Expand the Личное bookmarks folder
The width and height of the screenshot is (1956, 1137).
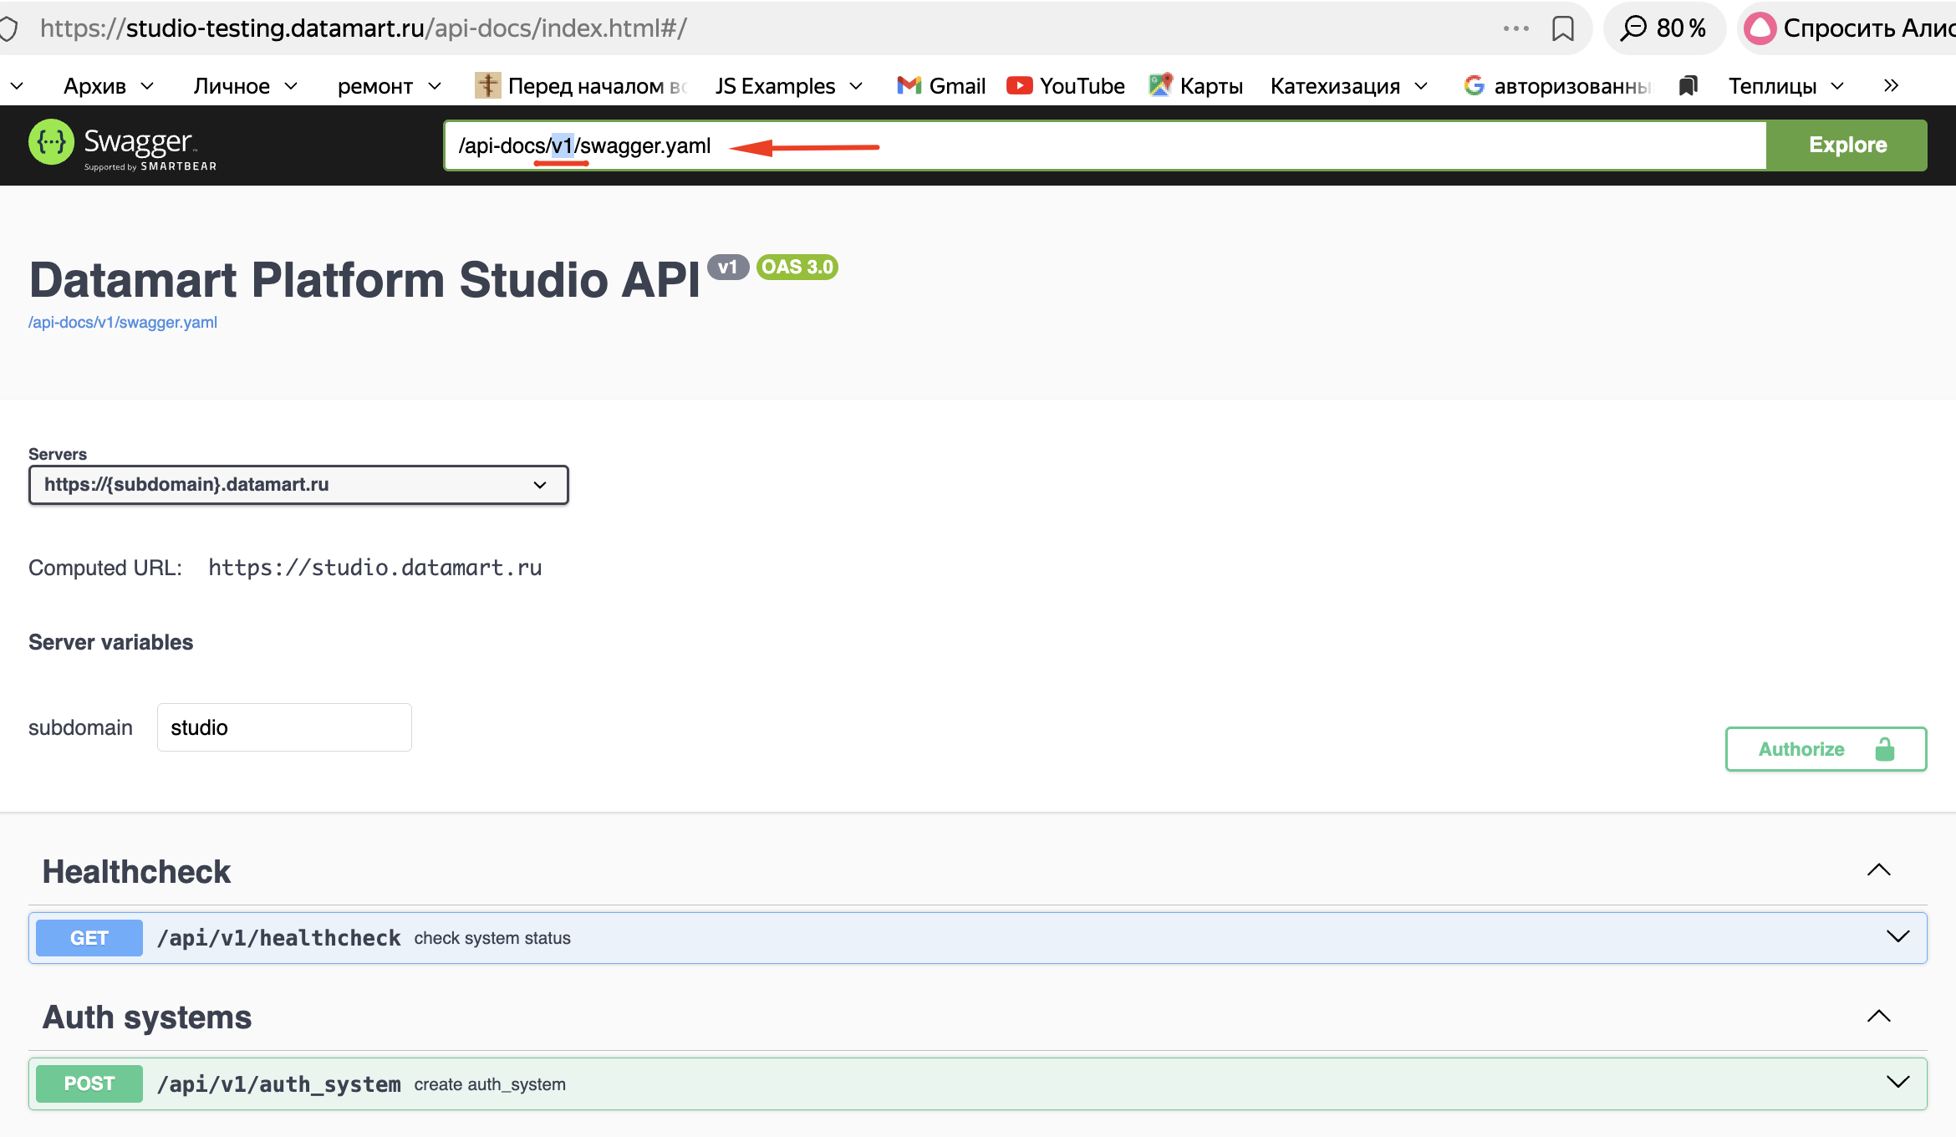pos(246,86)
